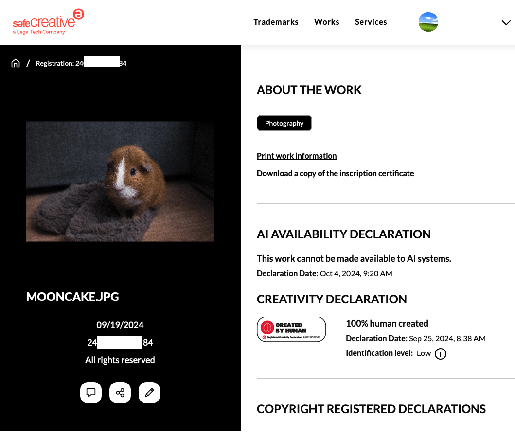Image resolution: width=515 pixels, height=434 pixels.
Task: Open the Trademarks menu
Action: 276,22
